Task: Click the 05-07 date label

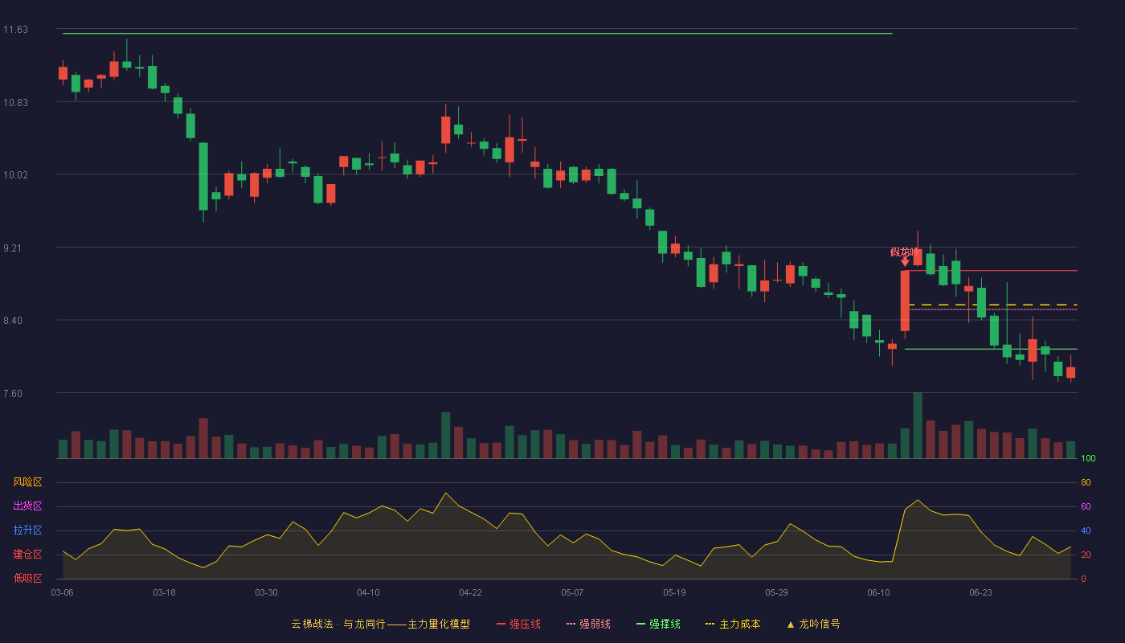Action: coord(572,592)
